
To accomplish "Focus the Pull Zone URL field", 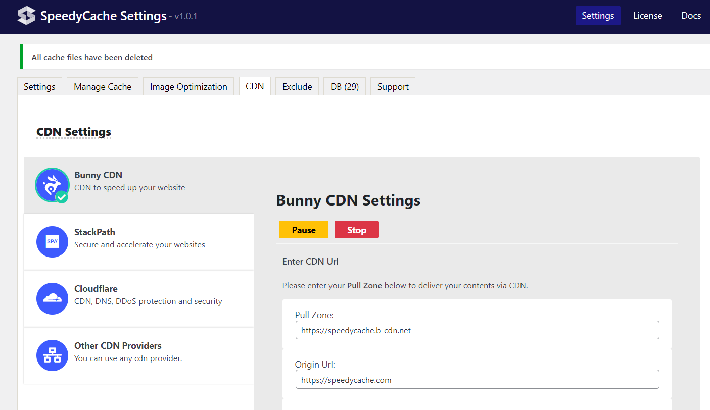I will 477,330.
